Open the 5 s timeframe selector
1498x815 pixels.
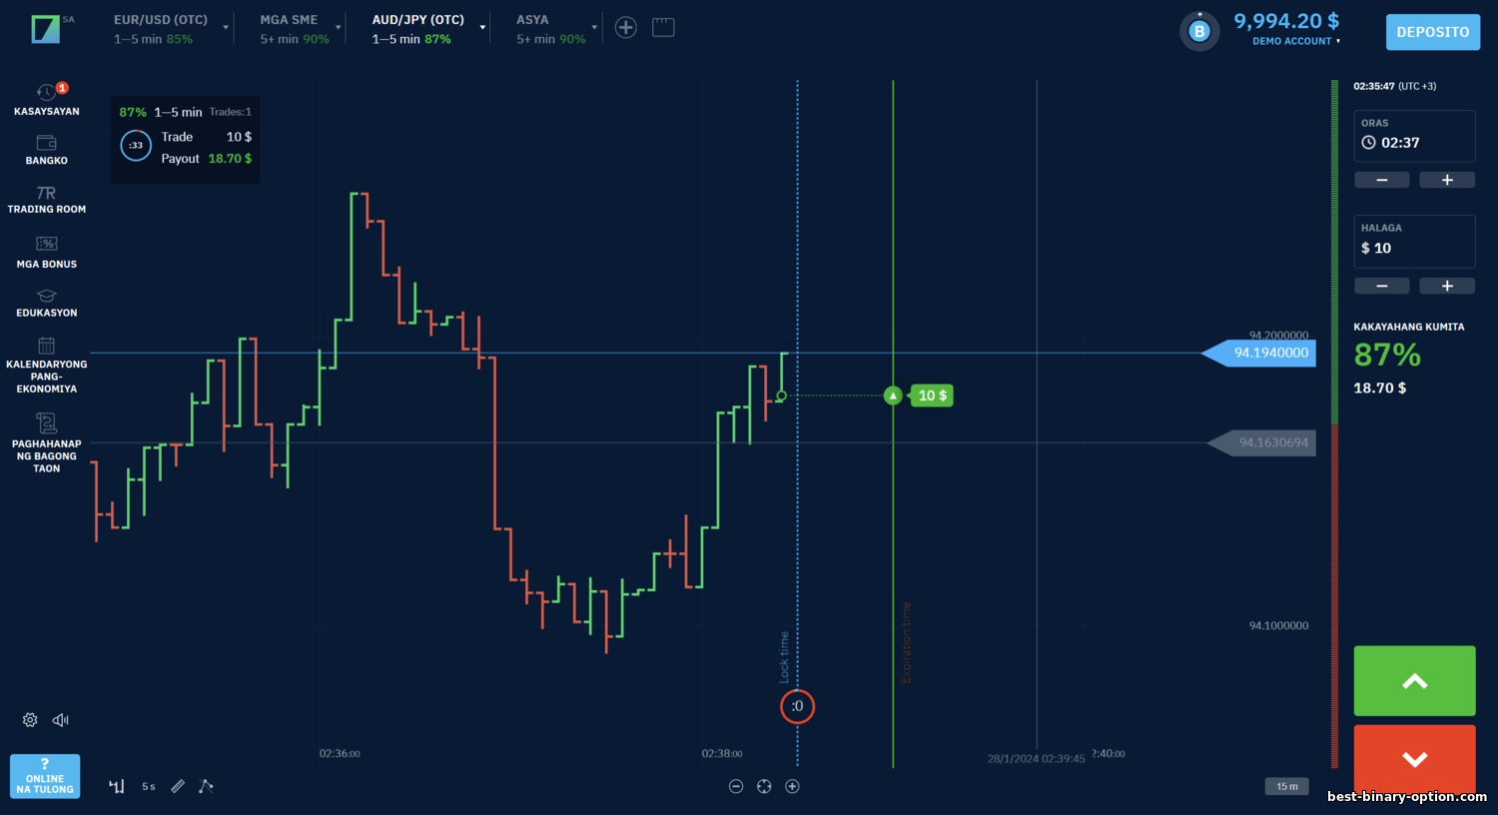(148, 786)
